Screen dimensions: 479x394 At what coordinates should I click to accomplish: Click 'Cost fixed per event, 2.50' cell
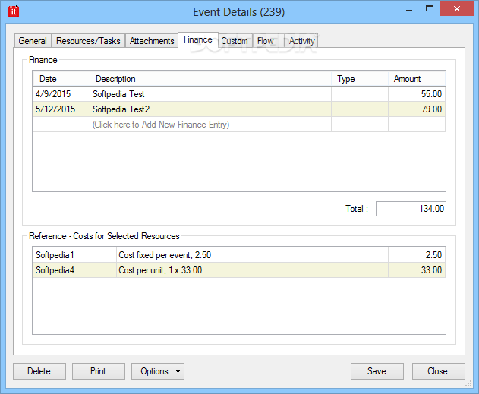pyautogui.click(x=252, y=255)
